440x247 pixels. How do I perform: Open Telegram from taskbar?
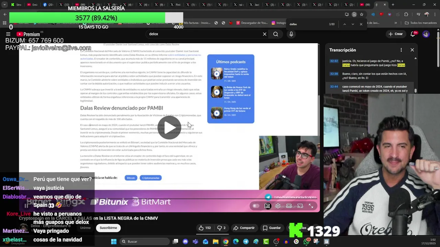tap(246, 242)
